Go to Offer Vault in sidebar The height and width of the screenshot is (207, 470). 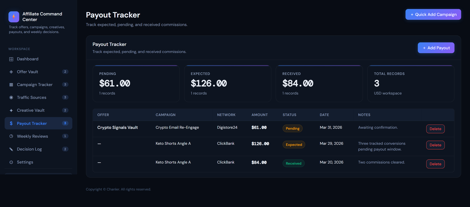38,72
